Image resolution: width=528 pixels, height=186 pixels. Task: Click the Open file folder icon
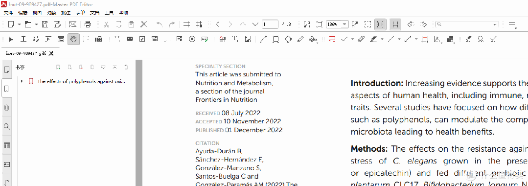[28, 24]
